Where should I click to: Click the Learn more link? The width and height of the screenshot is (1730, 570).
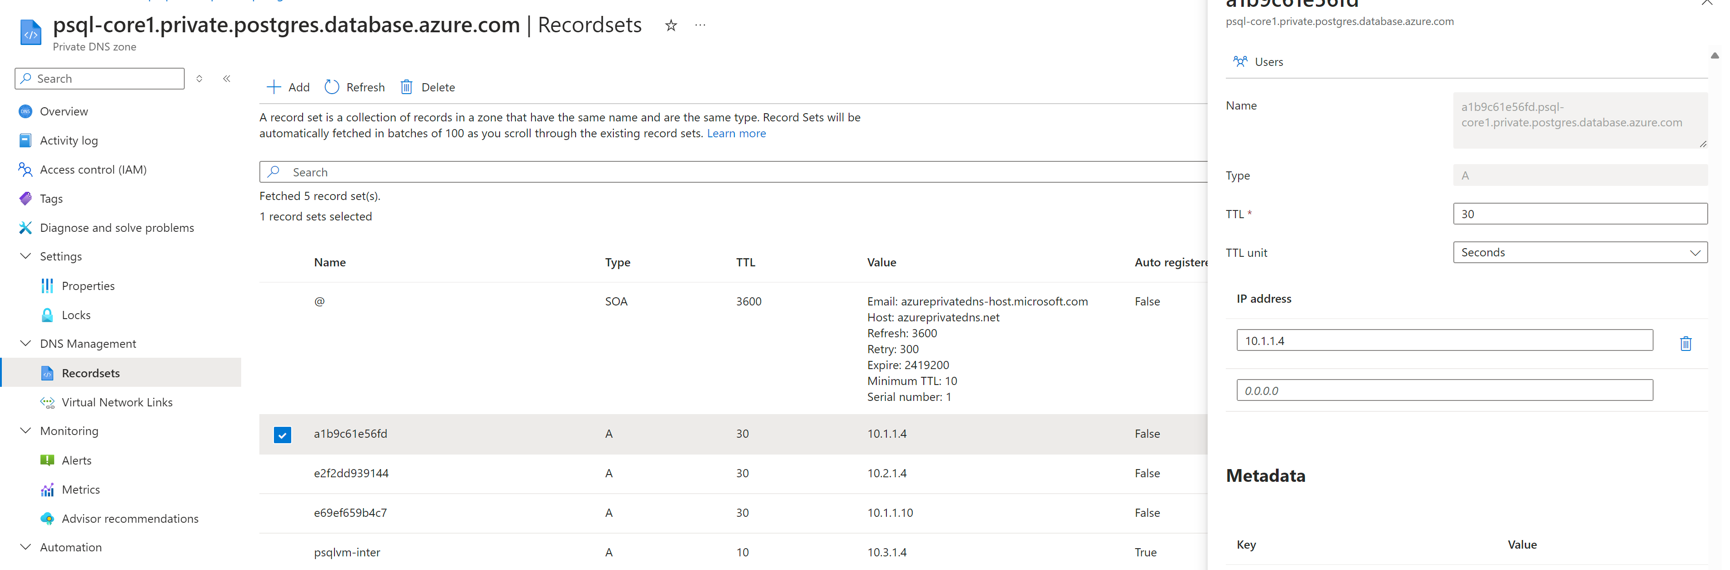pos(736,134)
